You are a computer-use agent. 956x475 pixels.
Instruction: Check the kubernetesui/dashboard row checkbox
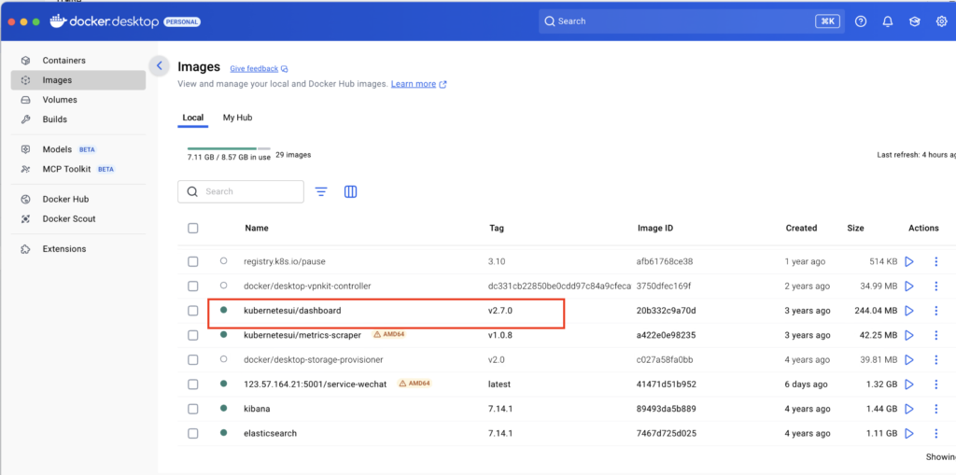pos(192,311)
